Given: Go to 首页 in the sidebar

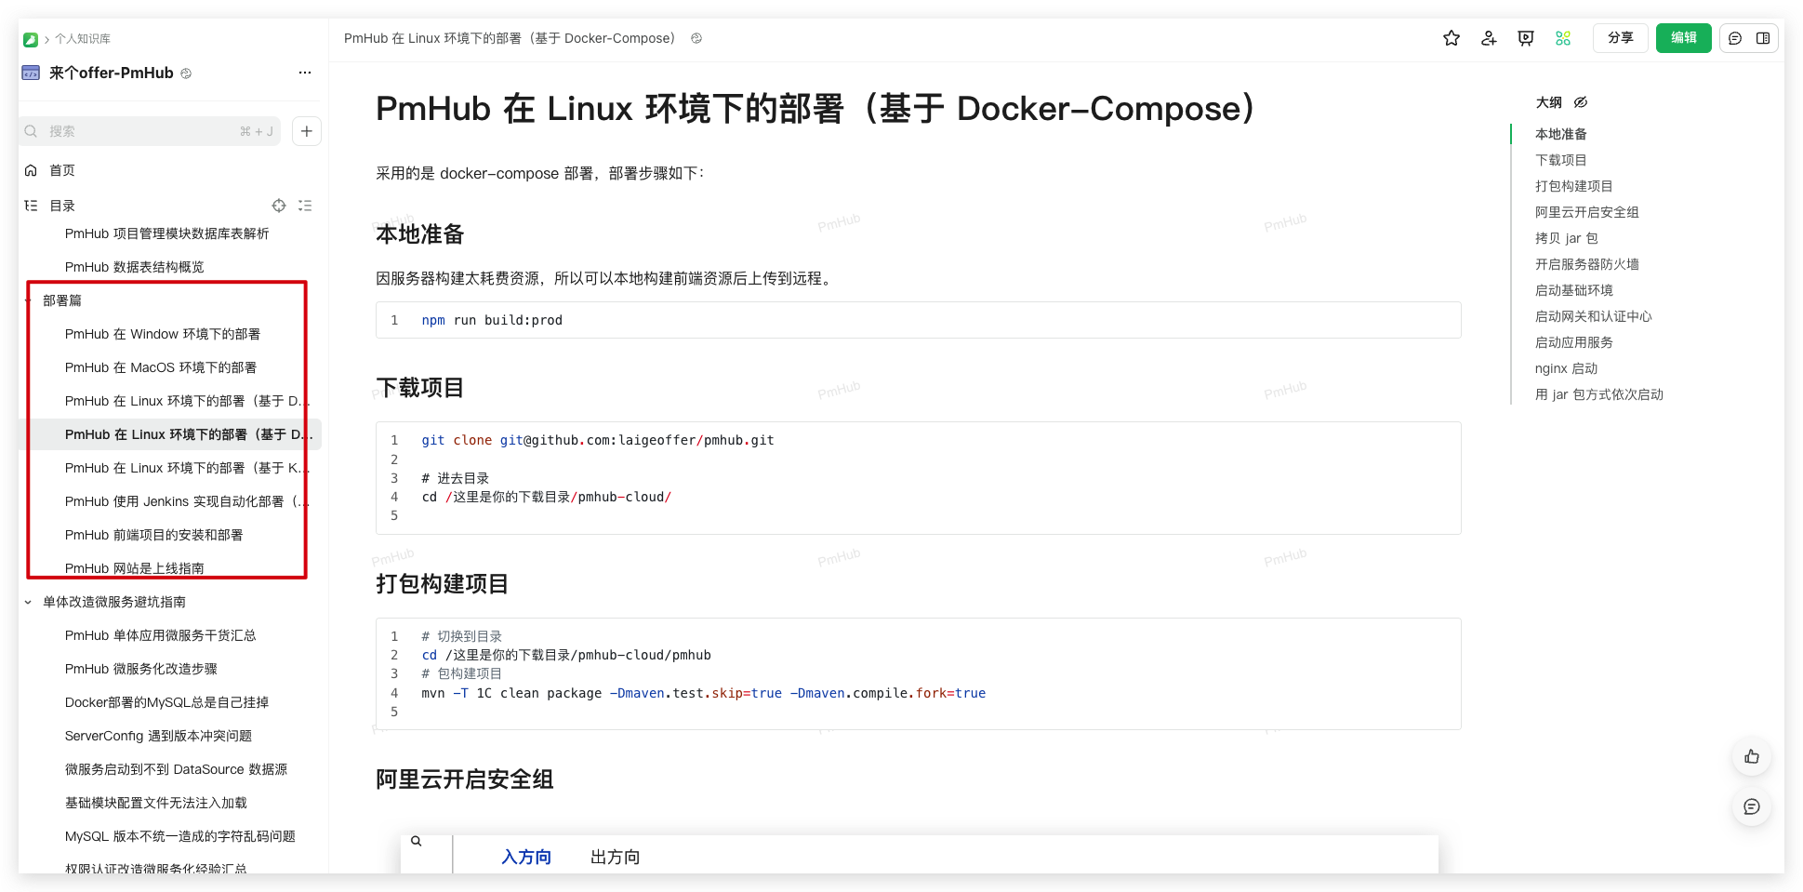Looking at the screenshot, I should coord(62,170).
